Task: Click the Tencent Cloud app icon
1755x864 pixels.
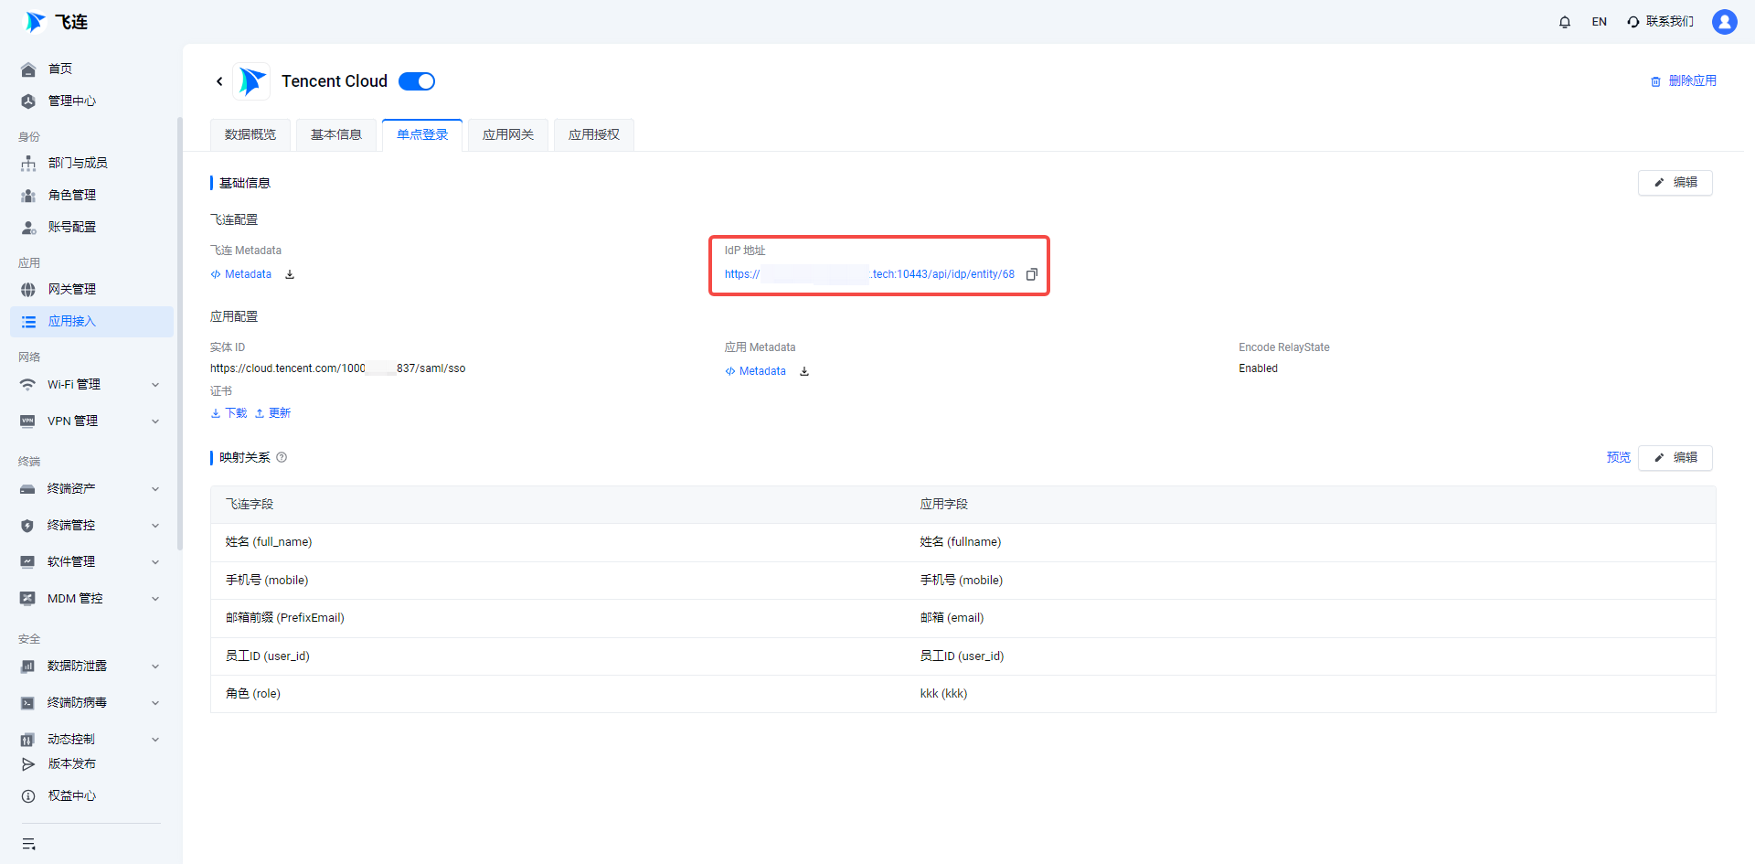Action: coord(252,81)
